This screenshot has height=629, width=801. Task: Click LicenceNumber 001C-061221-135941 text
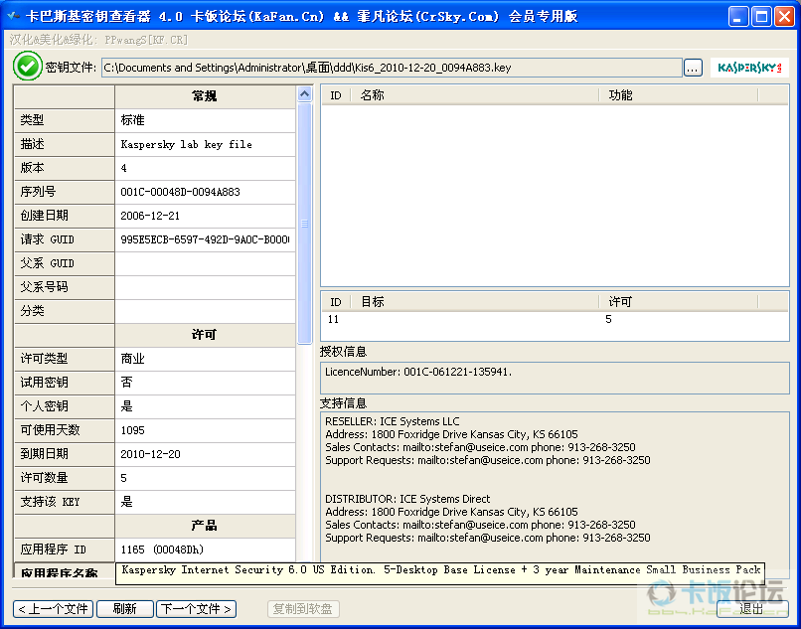pyautogui.click(x=417, y=372)
